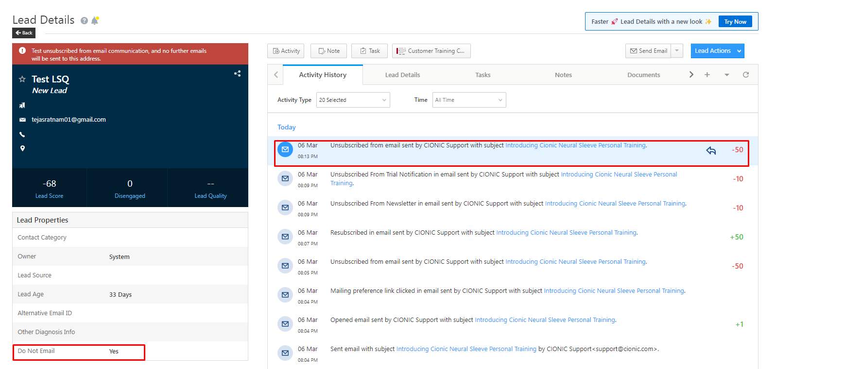
Task: Click the share icon on lead card
Action: [238, 74]
